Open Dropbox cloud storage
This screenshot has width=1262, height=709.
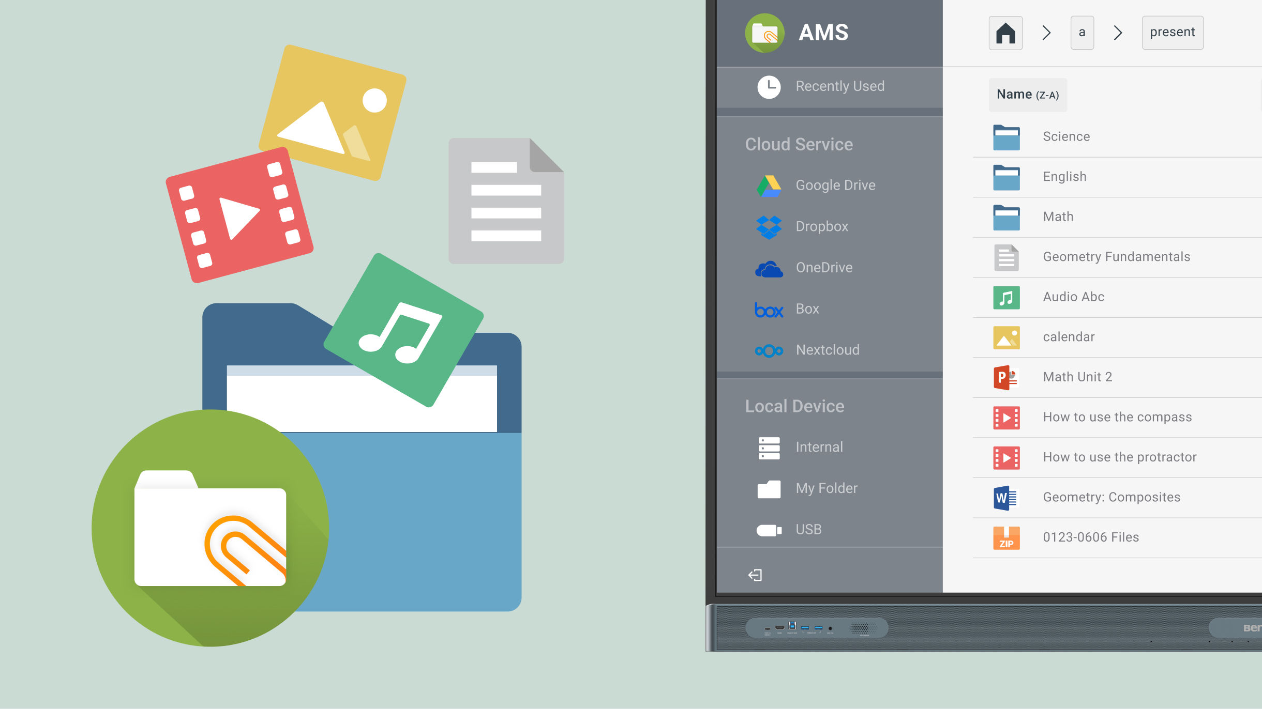(821, 226)
